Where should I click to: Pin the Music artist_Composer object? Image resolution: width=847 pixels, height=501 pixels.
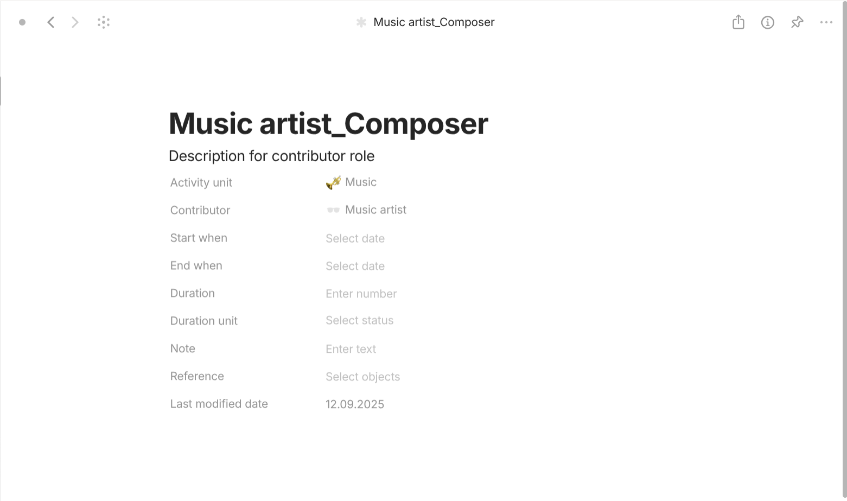[x=797, y=22]
